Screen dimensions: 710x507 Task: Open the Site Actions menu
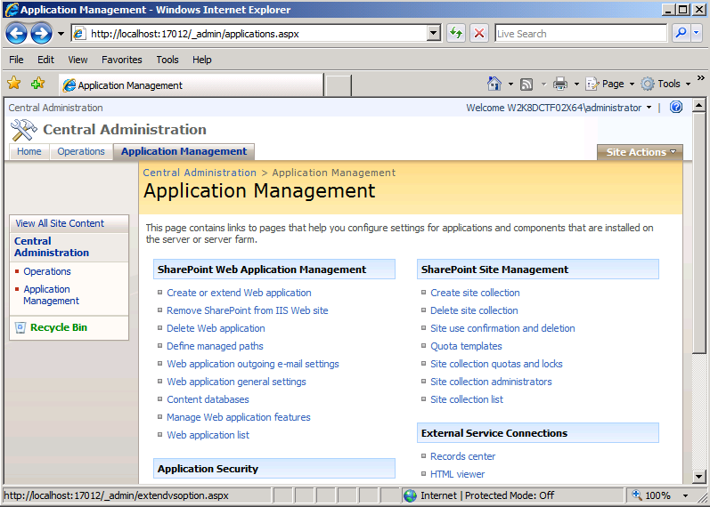pyautogui.click(x=641, y=152)
